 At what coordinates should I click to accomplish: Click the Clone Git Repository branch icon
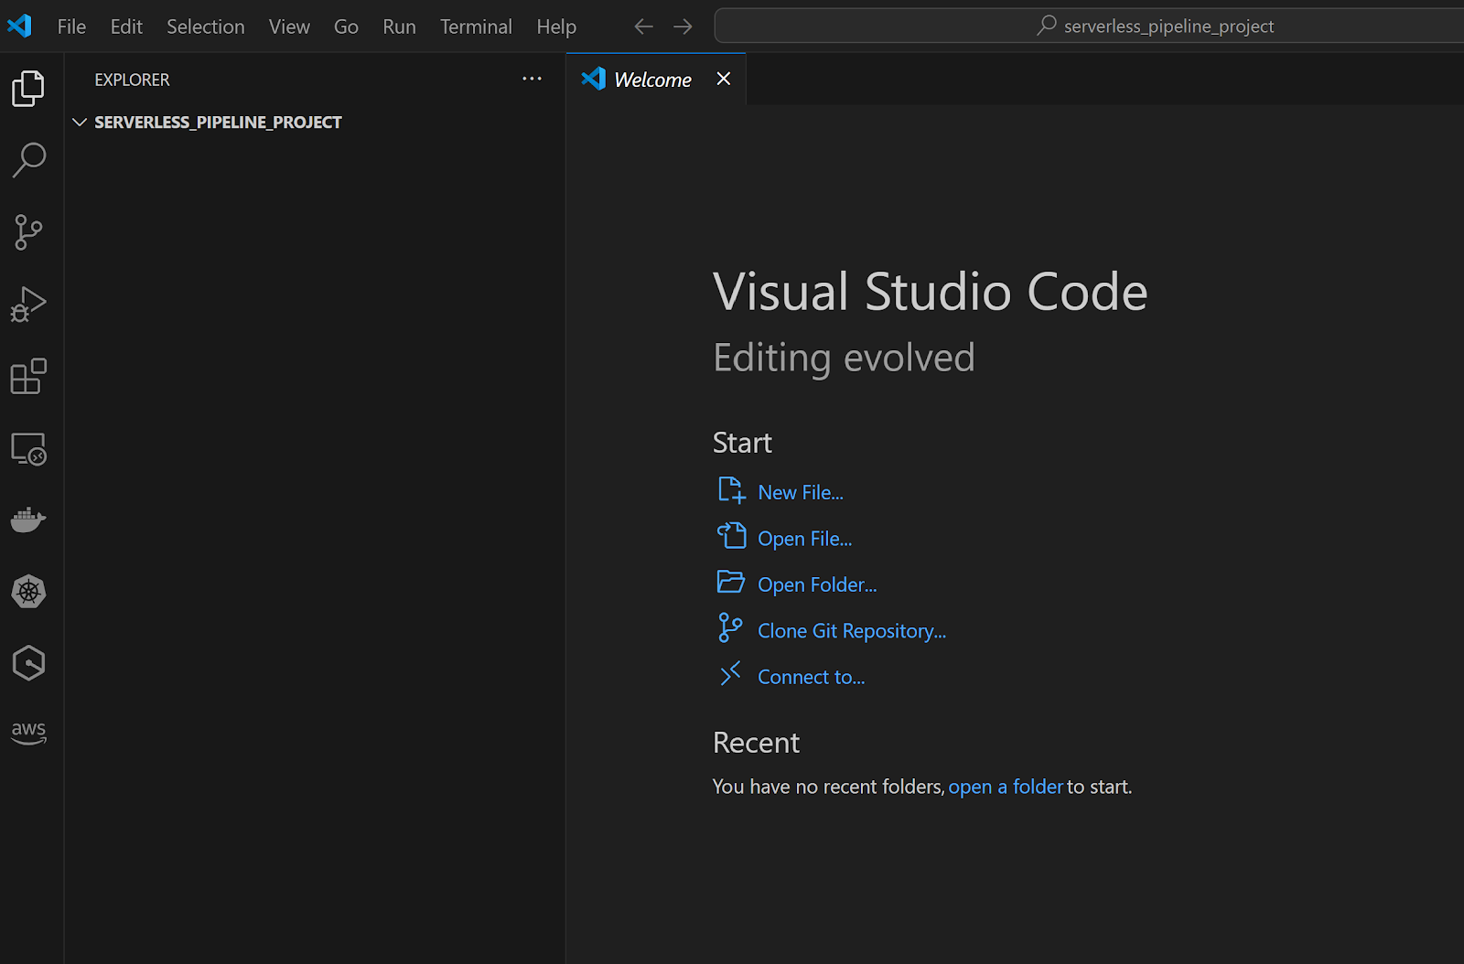(x=730, y=627)
